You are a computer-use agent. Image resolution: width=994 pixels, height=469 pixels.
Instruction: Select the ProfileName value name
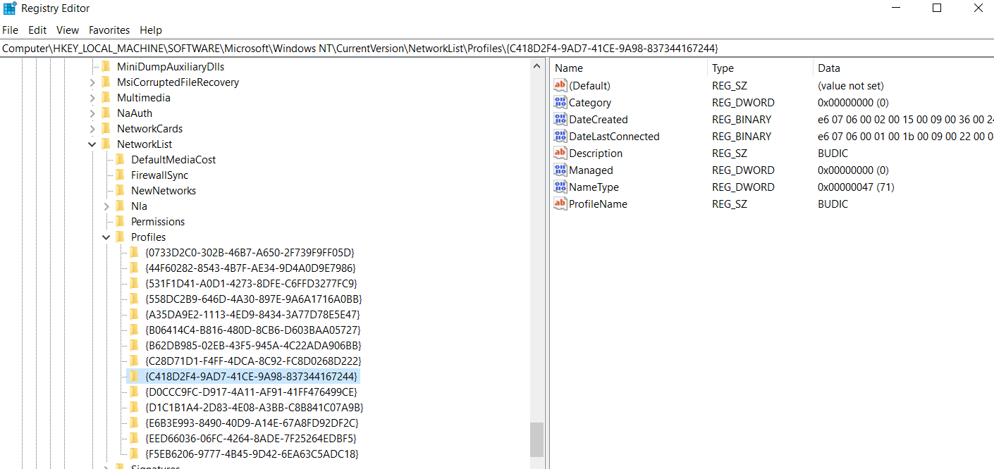coord(598,204)
